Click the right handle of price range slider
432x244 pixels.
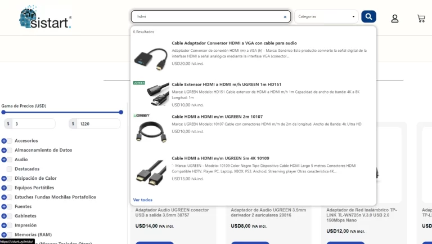(x=121, y=112)
